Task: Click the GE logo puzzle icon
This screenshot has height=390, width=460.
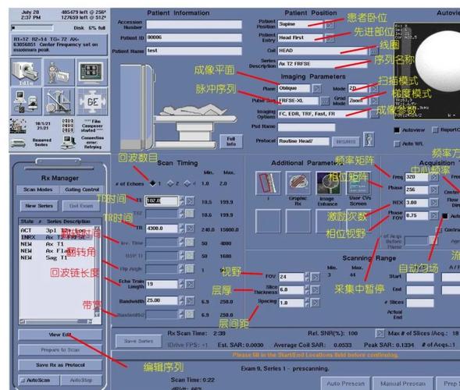Action: [x=92, y=101]
